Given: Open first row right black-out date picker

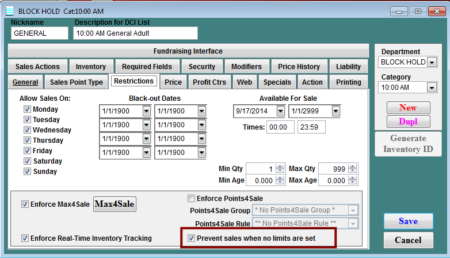Looking at the screenshot, I should click(202, 111).
